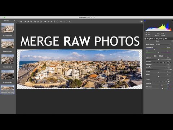Select the Hand tool

coord(21,22)
